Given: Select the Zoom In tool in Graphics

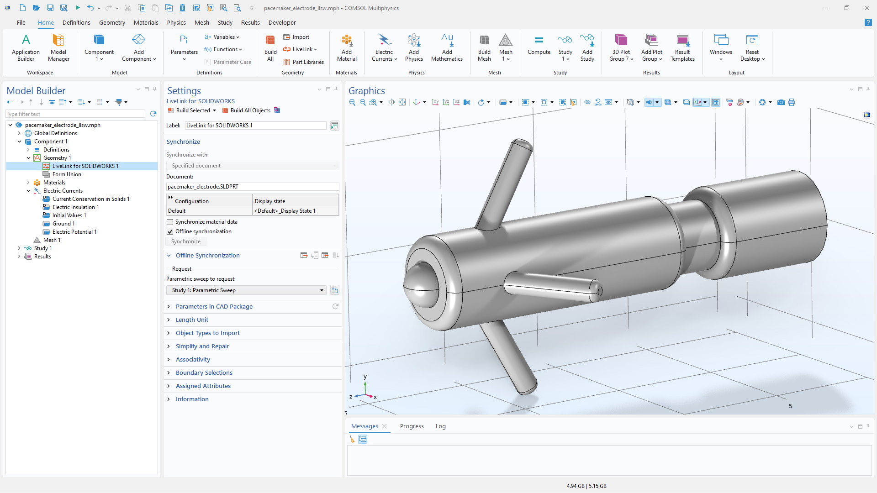Looking at the screenshot, I should [x=352, y=102].
